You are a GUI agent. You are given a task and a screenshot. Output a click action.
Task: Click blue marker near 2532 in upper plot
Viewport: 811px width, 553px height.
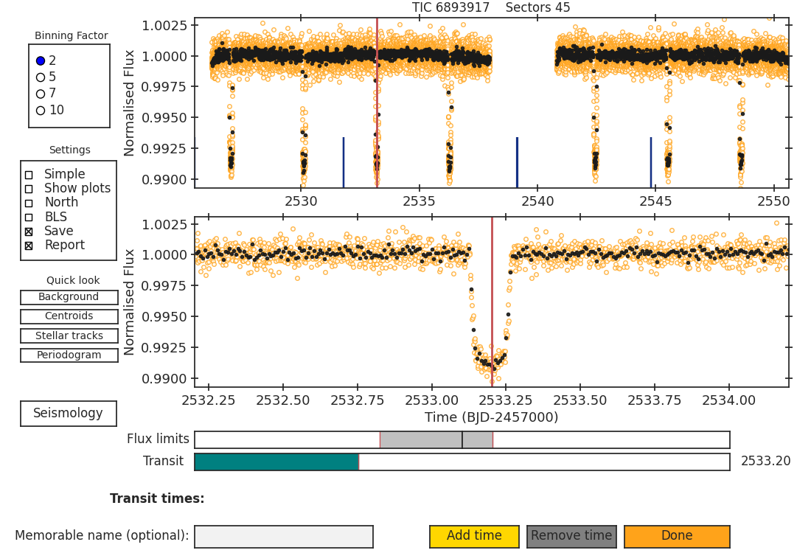click(x=344, y=162)
